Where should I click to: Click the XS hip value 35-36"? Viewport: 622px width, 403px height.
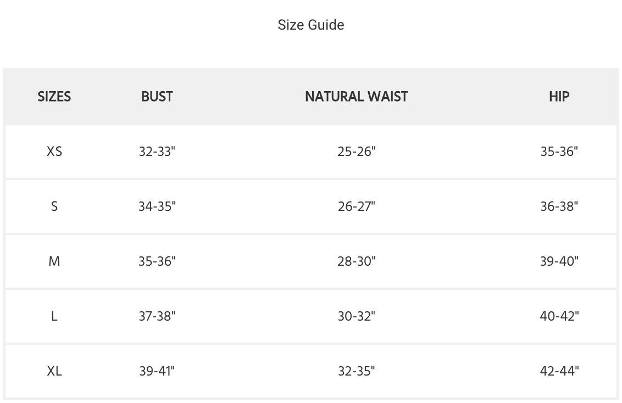point(559,152)
